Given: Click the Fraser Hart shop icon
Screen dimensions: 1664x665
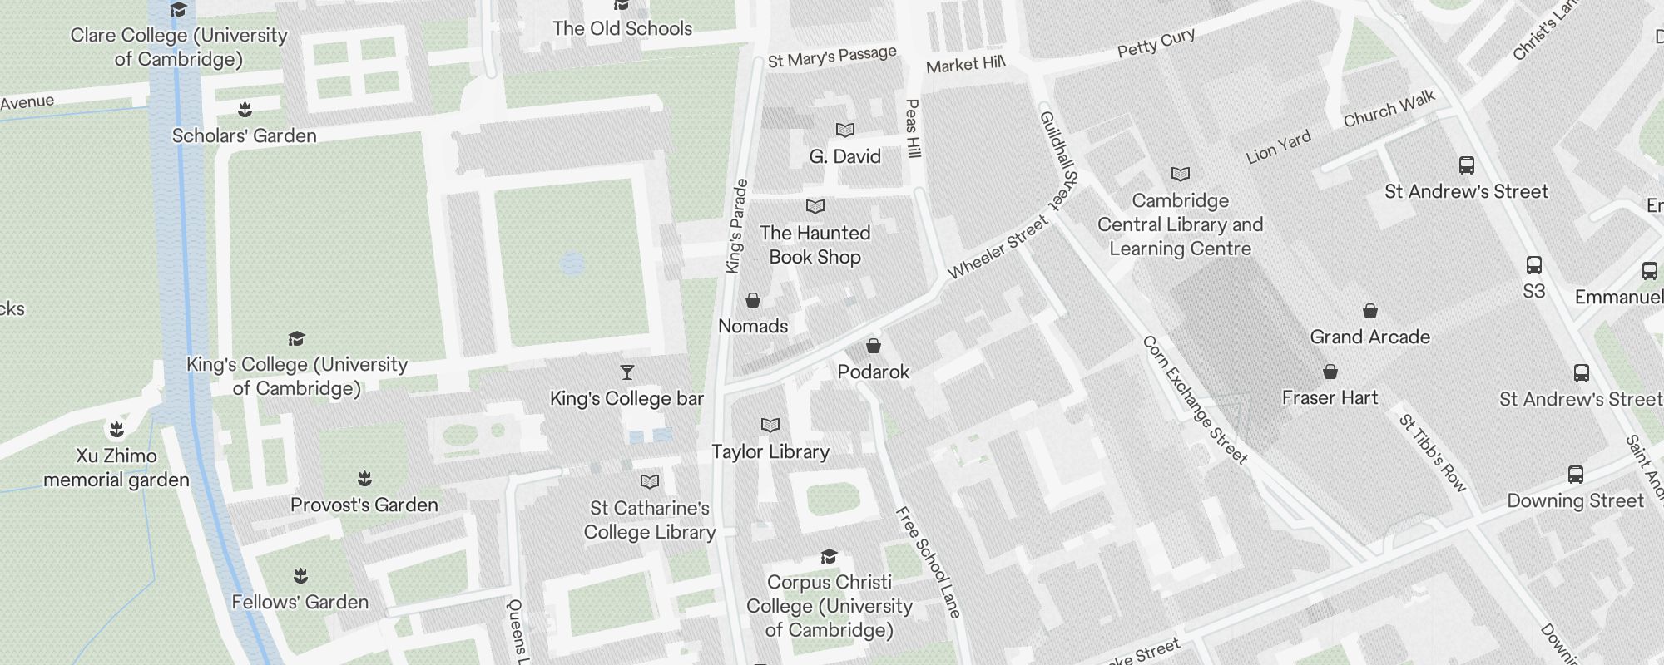Looking at the screenshot, I should [1330, 371].
